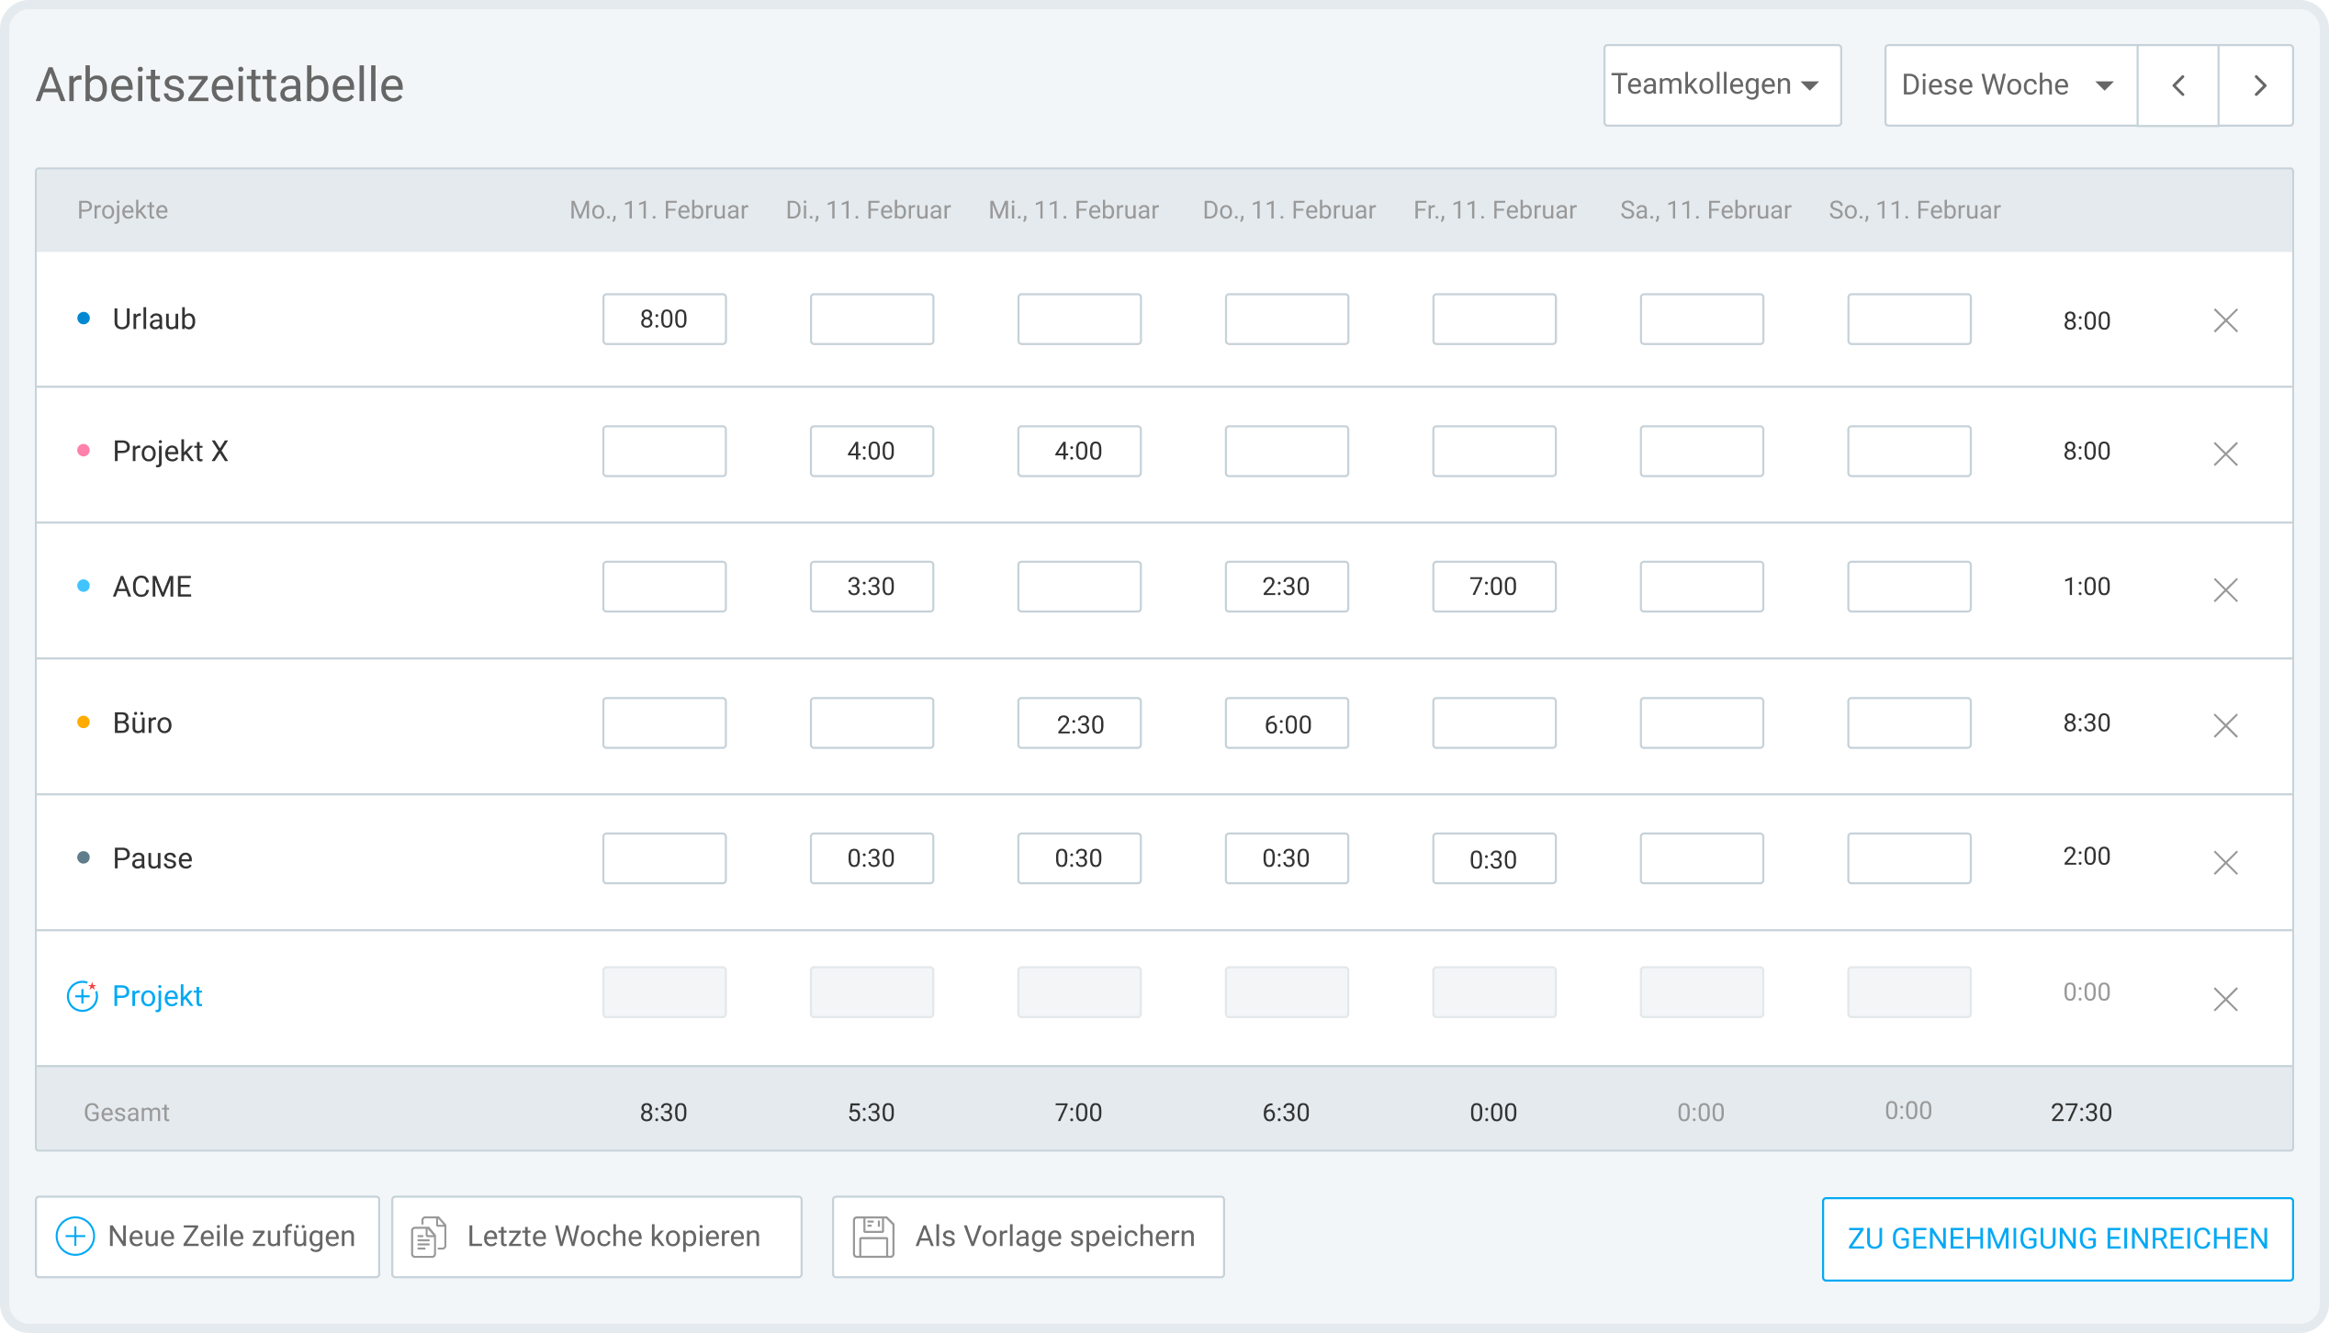Delete the Projekt X row with the X icon
The width and height of the screenshot is (2329, 1333).
2226,454
